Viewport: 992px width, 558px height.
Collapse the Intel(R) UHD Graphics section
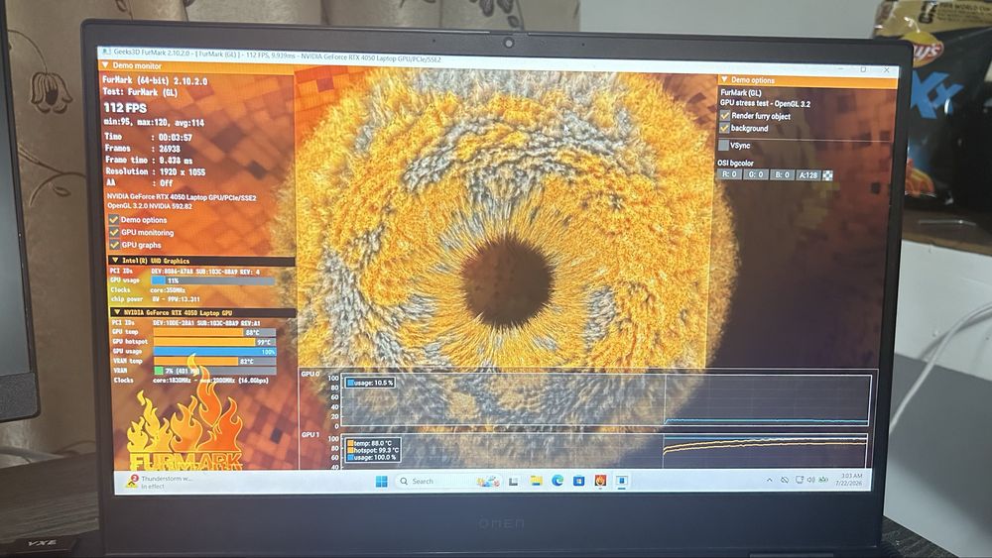(115, 260)
